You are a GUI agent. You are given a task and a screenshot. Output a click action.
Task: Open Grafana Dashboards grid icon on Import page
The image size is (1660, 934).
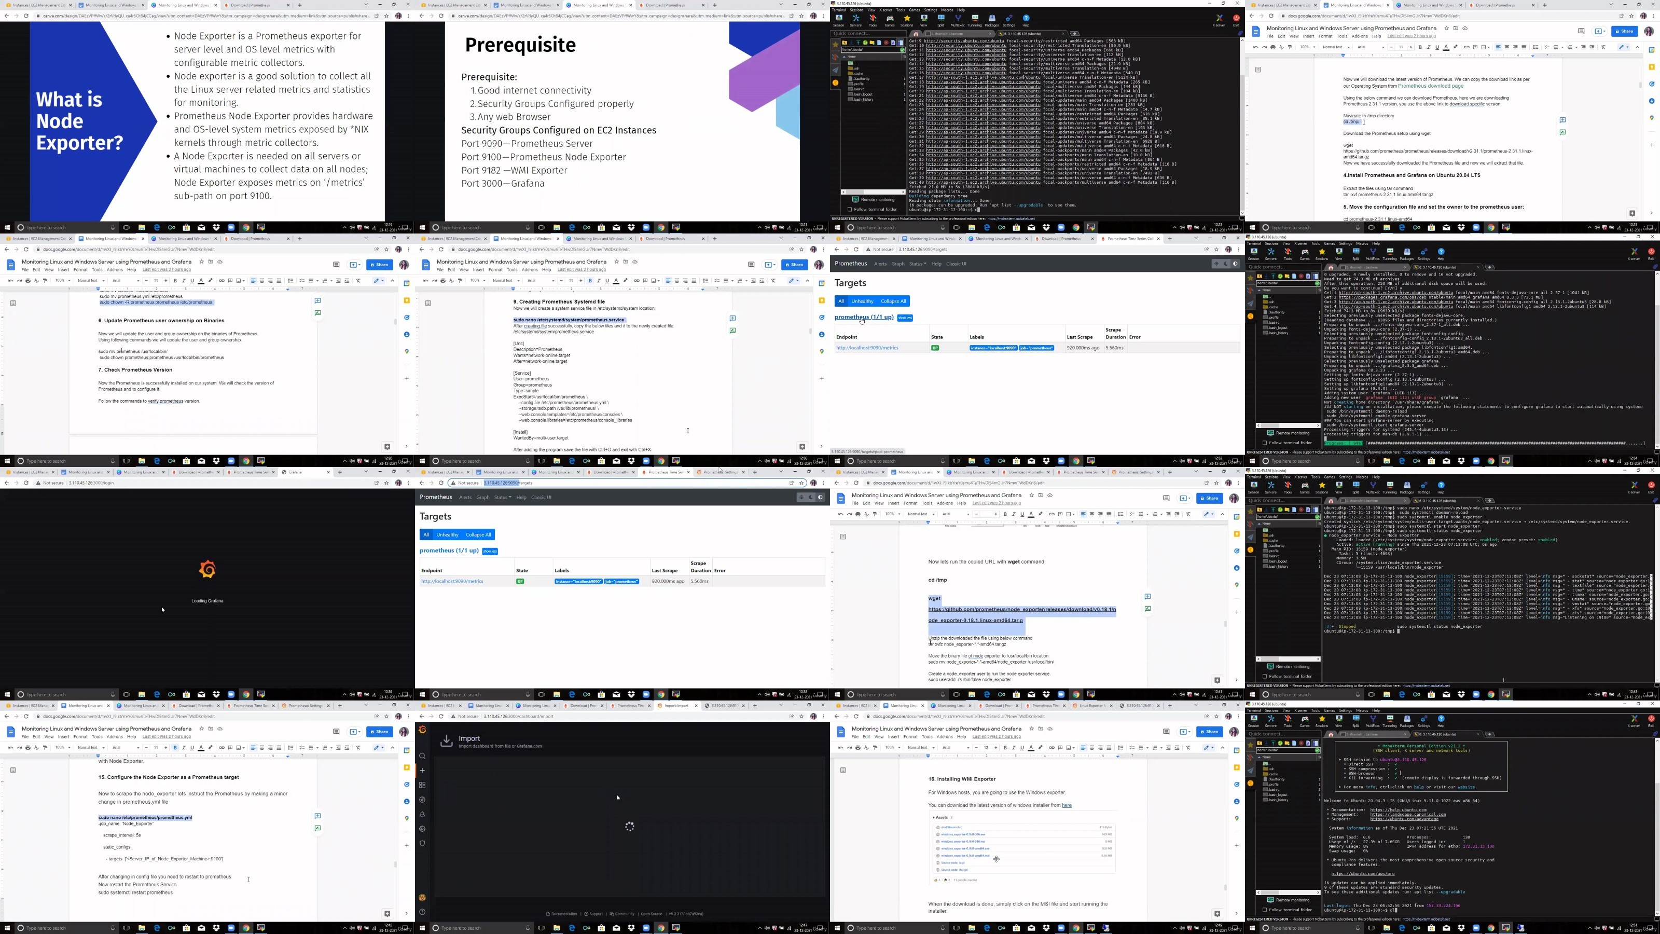(x=422, y=785)
